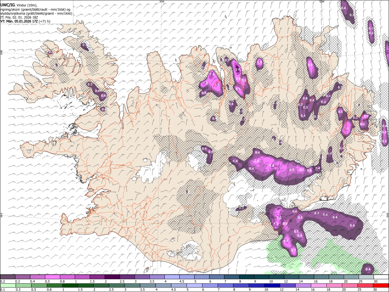
Task: Click the 'rigning/skúrir' legend description line
Action: point(35,9)
